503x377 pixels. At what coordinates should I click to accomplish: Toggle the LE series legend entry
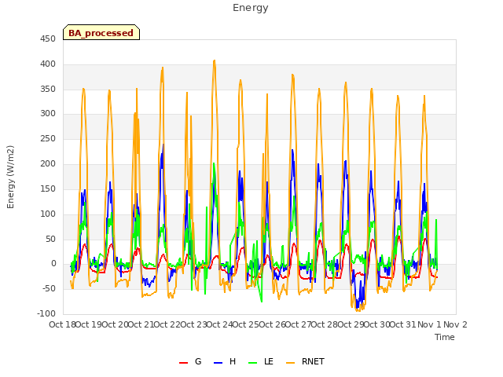point(261,361)
